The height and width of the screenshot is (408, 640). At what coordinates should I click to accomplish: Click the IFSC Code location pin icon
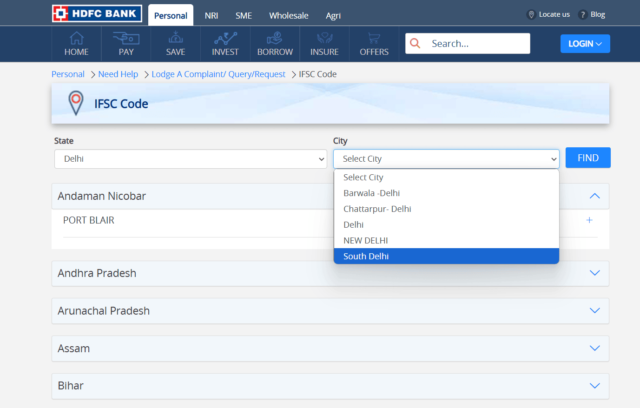pos(76,103)
